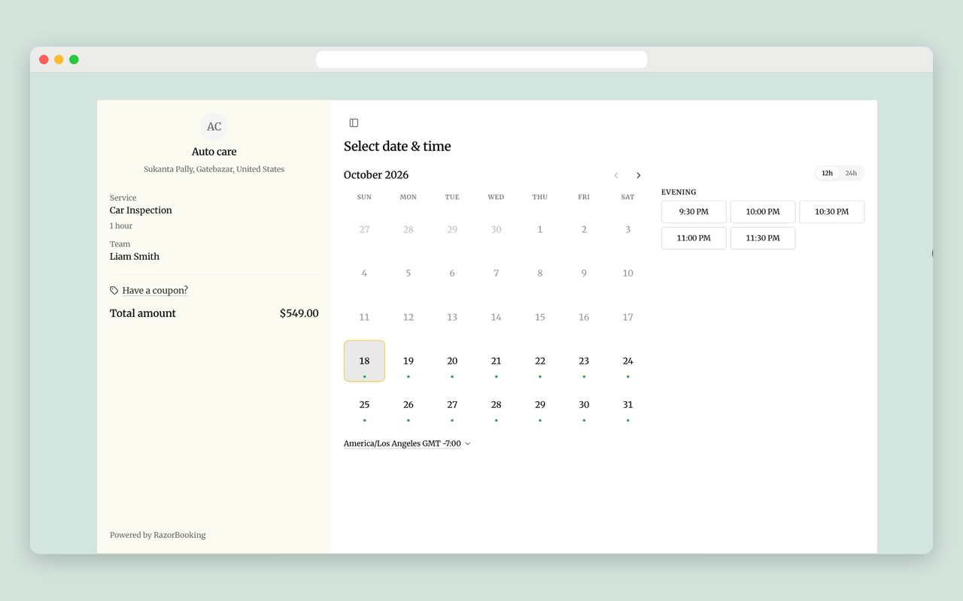
Task: Choose October 28 on the calendar
Action: (496, 405)
